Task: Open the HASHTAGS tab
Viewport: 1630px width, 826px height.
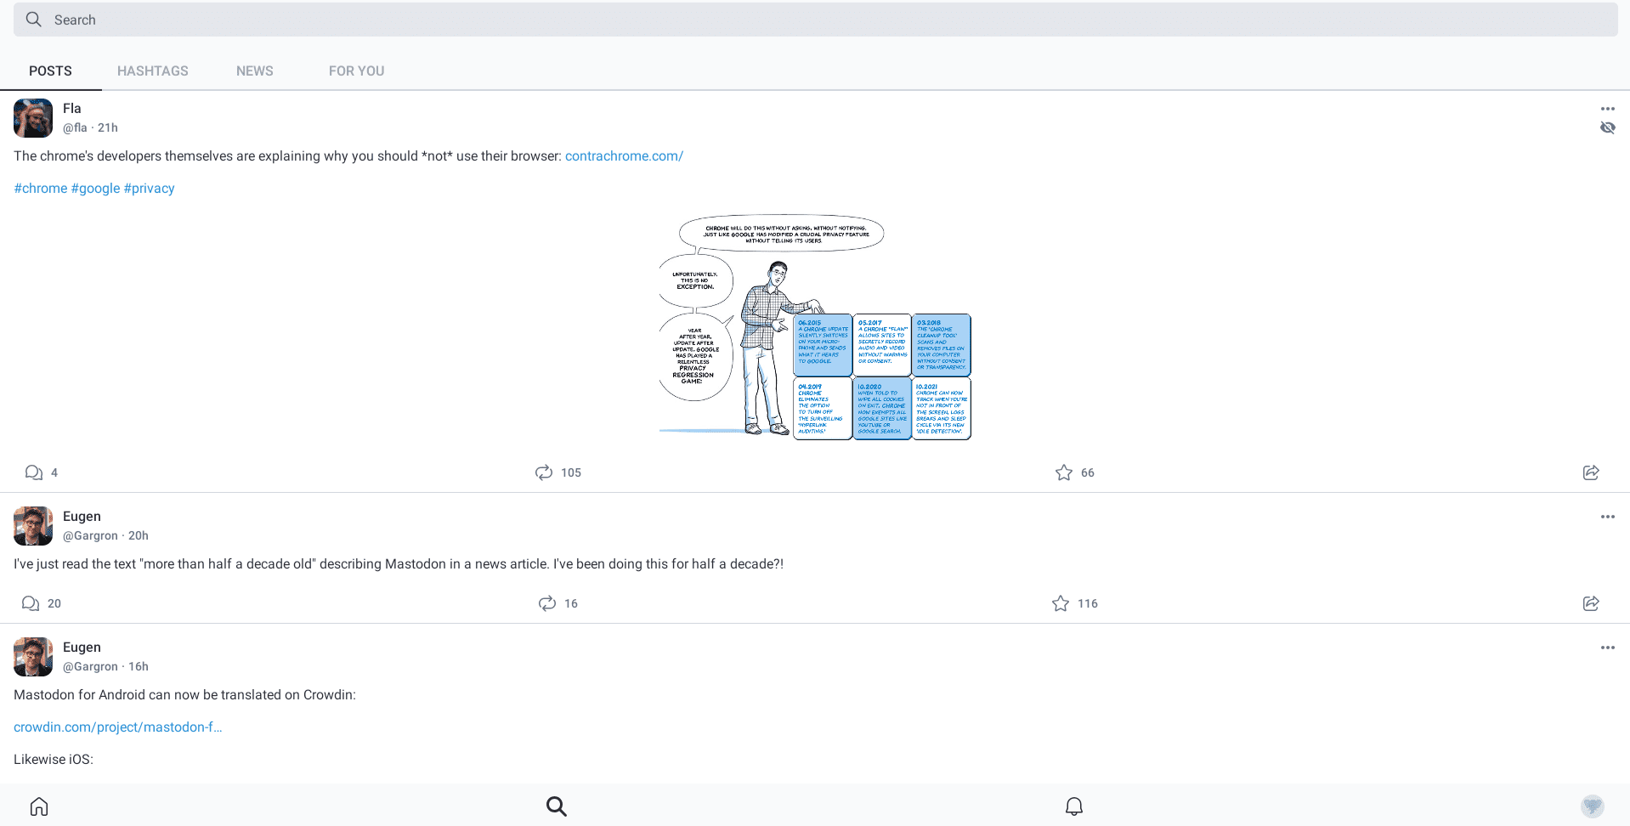Action: coord(153,71)
